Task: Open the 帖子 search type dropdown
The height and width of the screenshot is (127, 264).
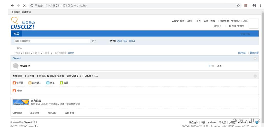Action: [x=94, y=41]
